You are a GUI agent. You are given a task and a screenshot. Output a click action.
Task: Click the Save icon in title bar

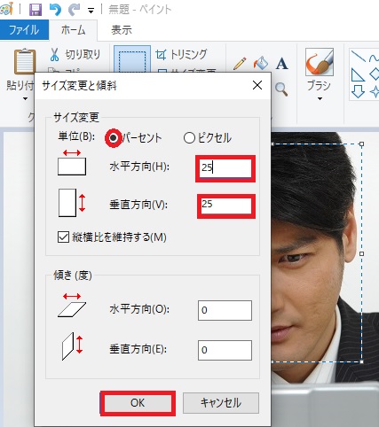[x=36, y=10]
